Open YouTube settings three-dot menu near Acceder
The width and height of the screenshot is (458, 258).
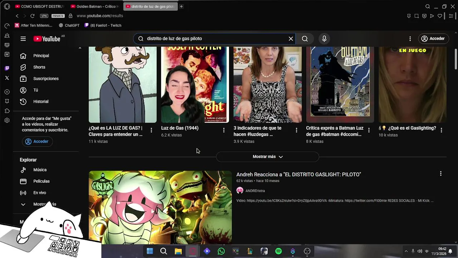410,39
